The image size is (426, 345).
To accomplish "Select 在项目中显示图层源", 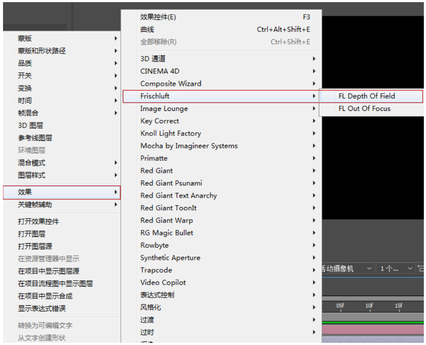I will (62, 271).
